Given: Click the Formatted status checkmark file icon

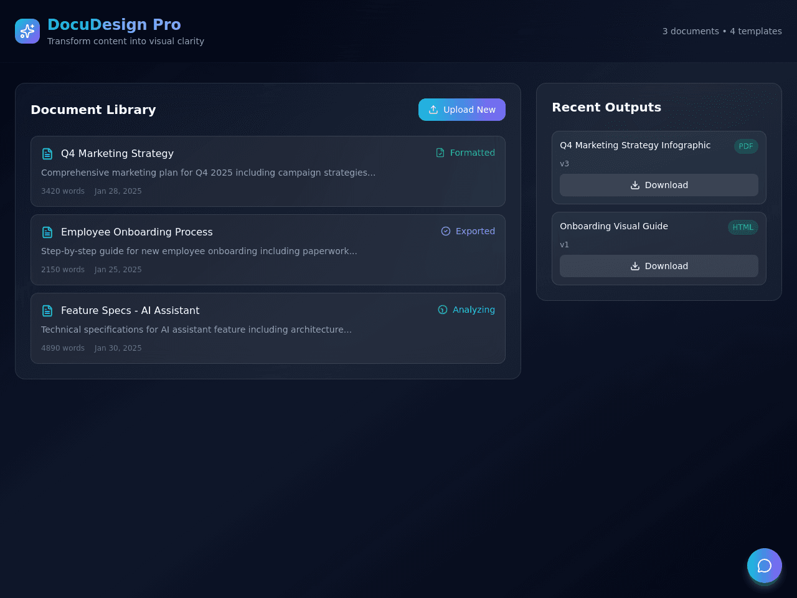Looking at the screenshot, I should (x=440, y=153).
